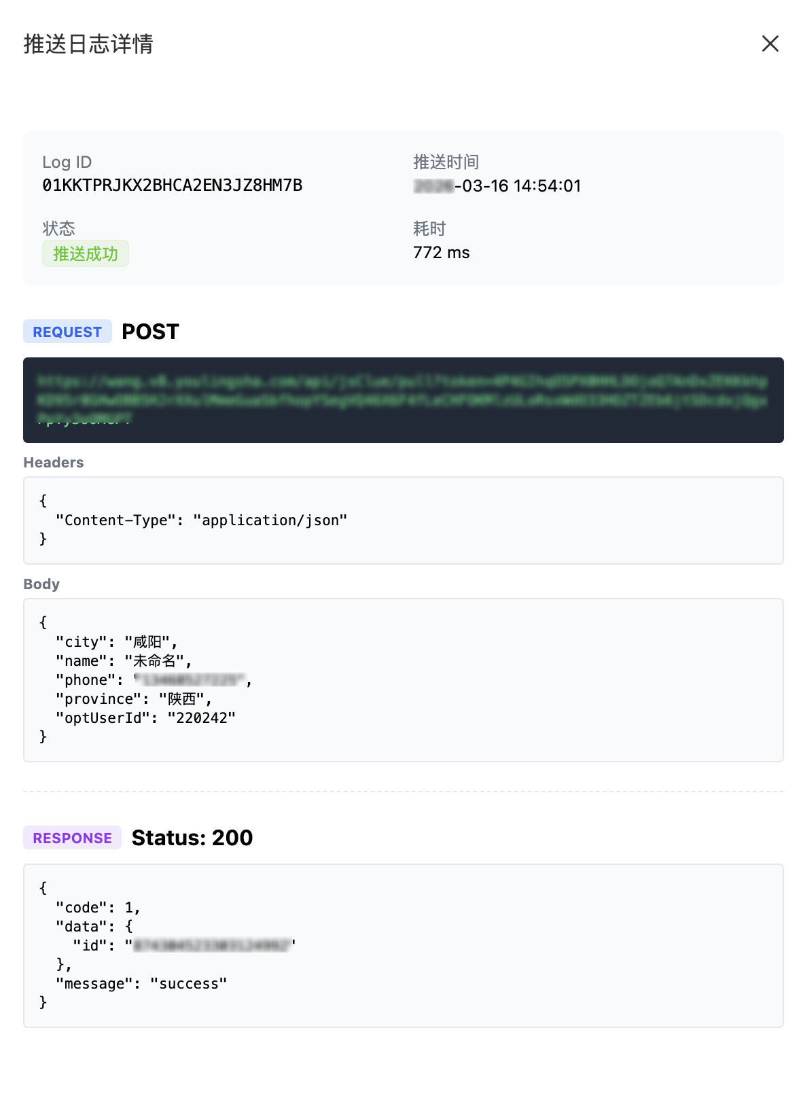Click the "name" line in request body
Image resolution: width=803 pixels, height=1117 pixels.
(124, 661)
